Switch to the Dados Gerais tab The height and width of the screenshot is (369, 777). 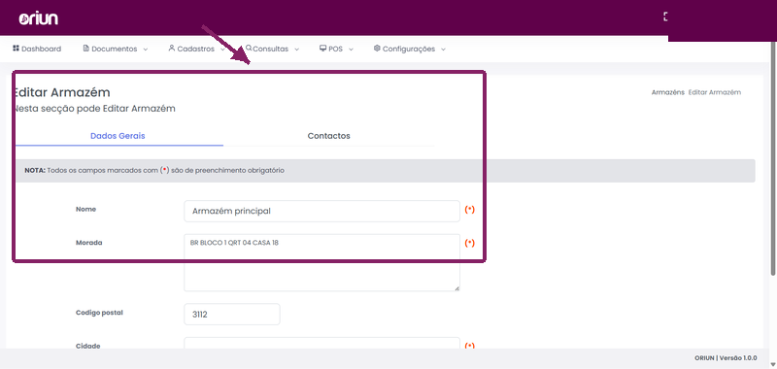click(118, 136)
